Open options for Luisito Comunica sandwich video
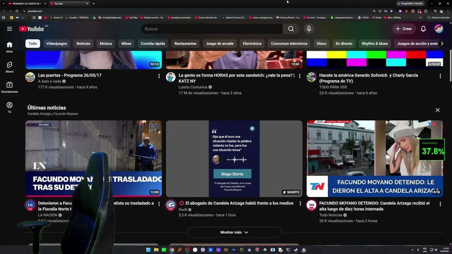Screen dimensions: 452x254 pos(300,76)
